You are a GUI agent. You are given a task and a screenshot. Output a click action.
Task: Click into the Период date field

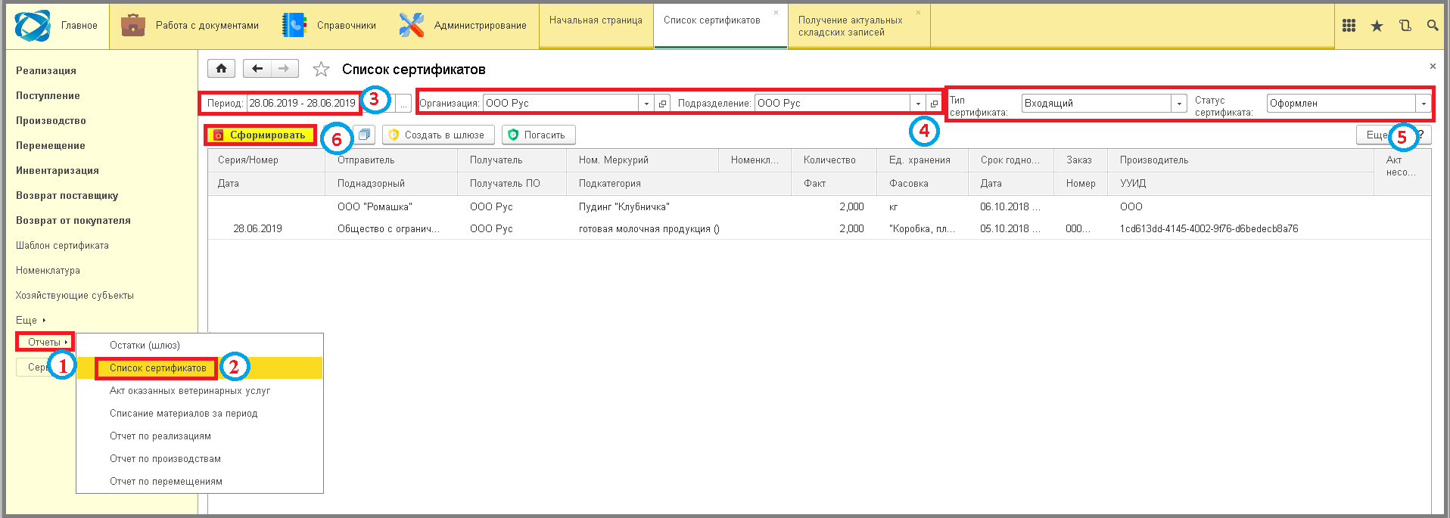pos(301,104)
